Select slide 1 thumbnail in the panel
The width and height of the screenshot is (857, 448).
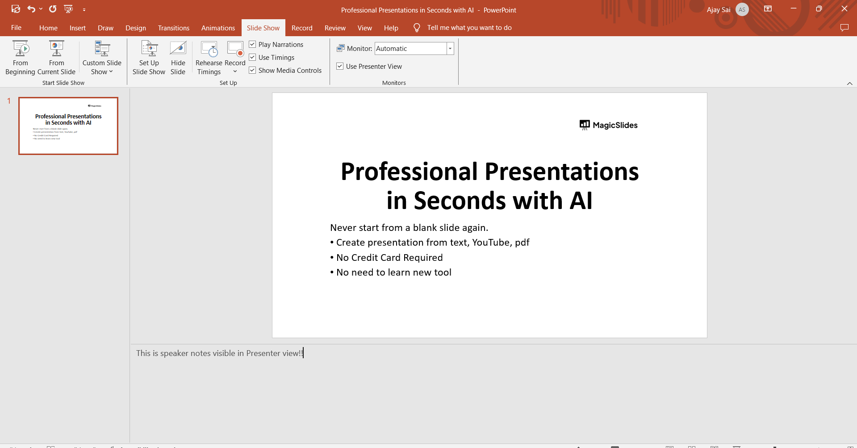pyautogui.click(x=68, y=126)
